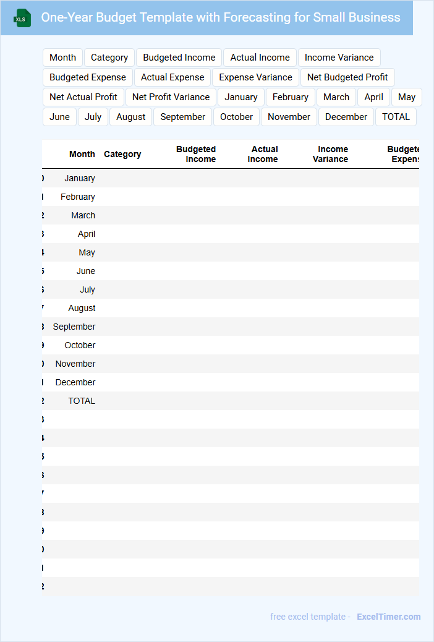Screen dimensions: 434x642
Task: Pick the Net Actual Profit chip
Action: pos(83,97)
